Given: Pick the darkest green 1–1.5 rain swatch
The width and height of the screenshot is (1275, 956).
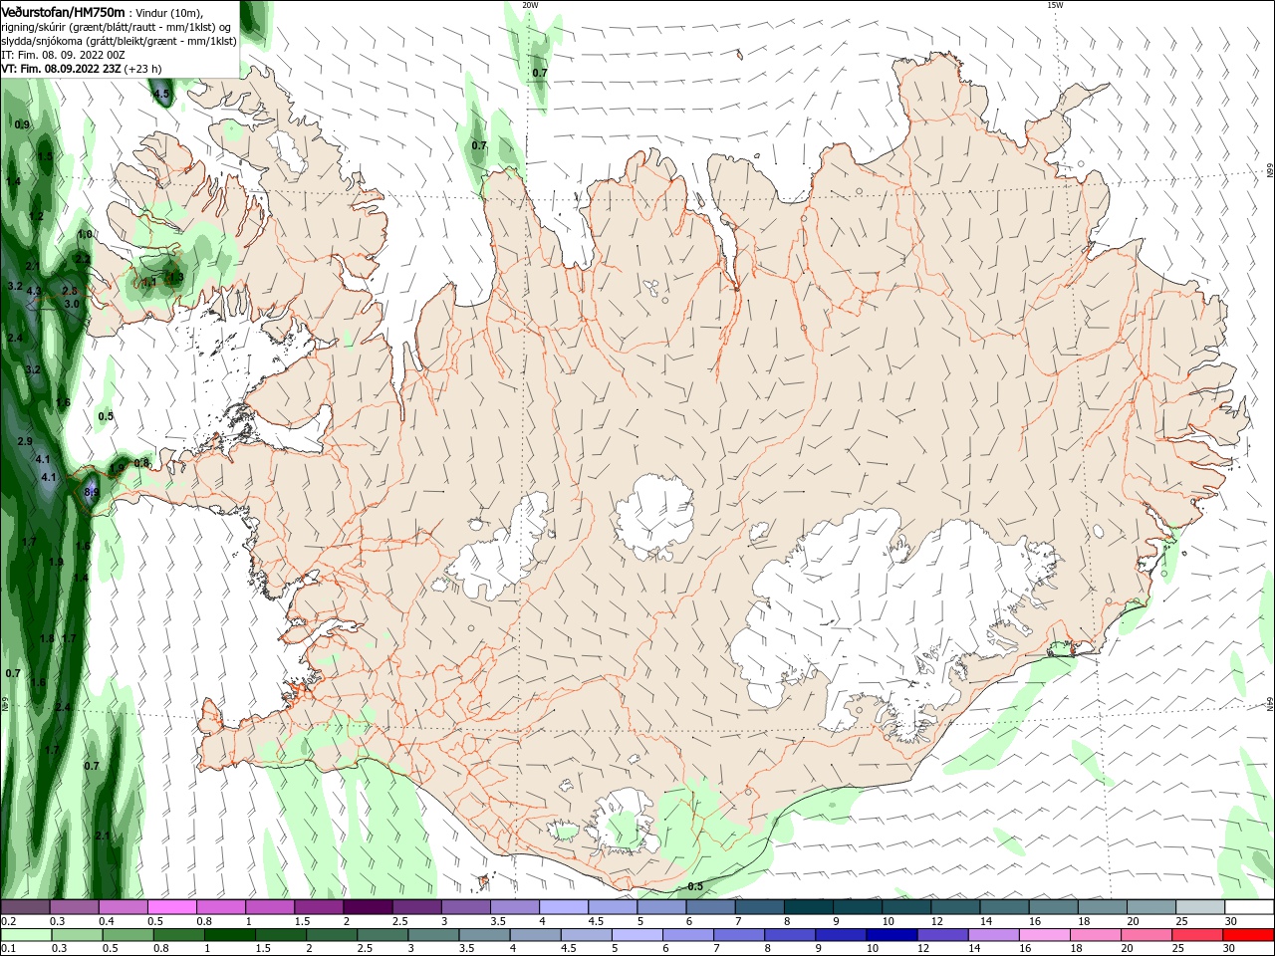Looking at the screenshot, I should pyautogui.click(x=231, y=935).
